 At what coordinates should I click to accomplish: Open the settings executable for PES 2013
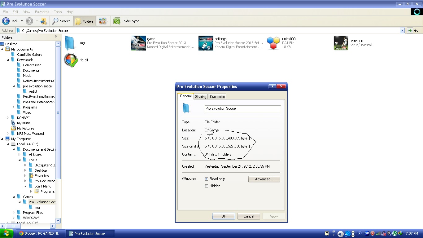click(206, 43)
